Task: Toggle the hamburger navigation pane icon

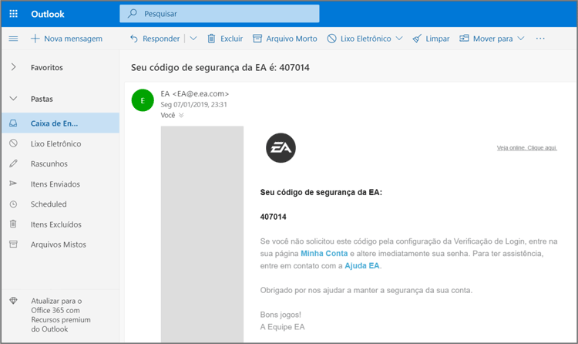Action: pos(13,39)
